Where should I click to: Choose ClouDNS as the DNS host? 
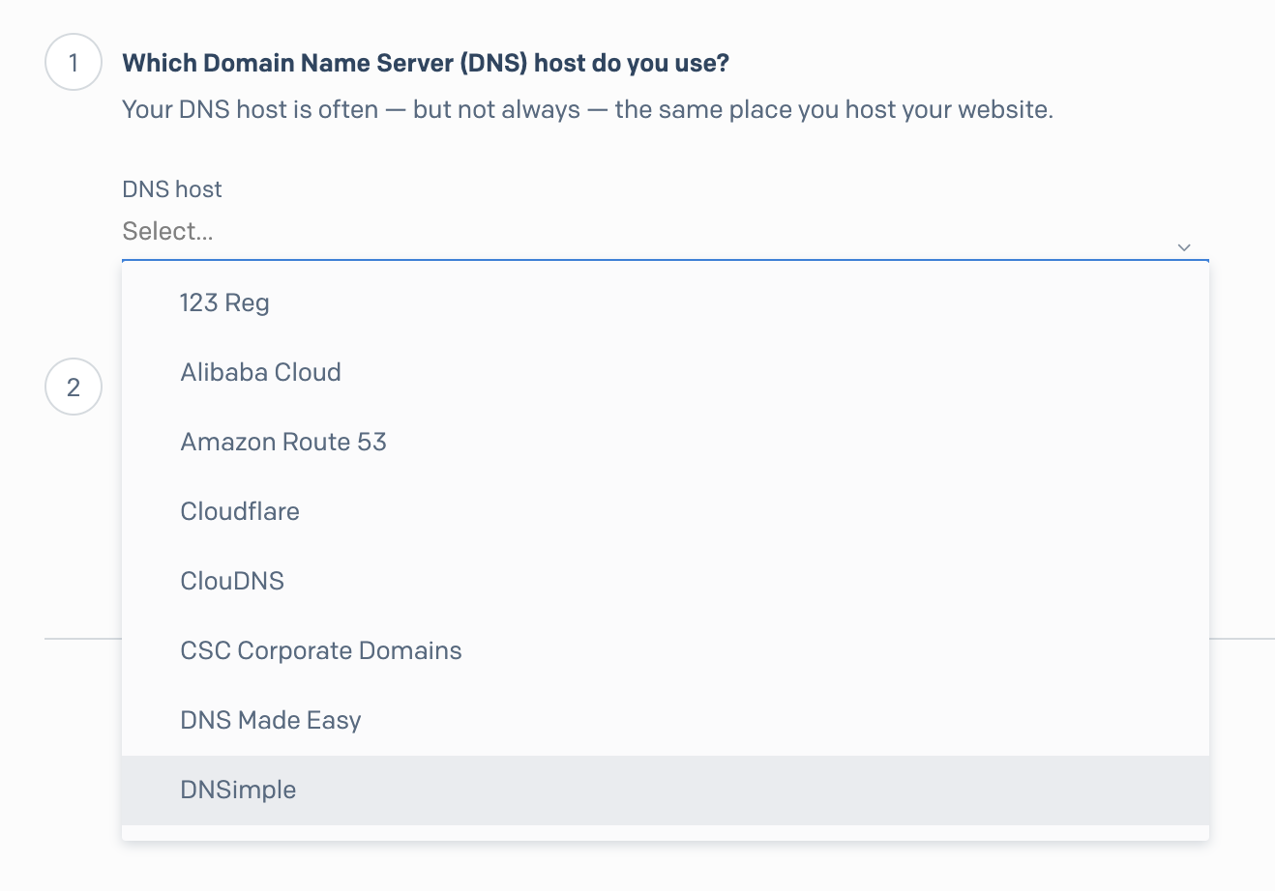click(666, 582)
